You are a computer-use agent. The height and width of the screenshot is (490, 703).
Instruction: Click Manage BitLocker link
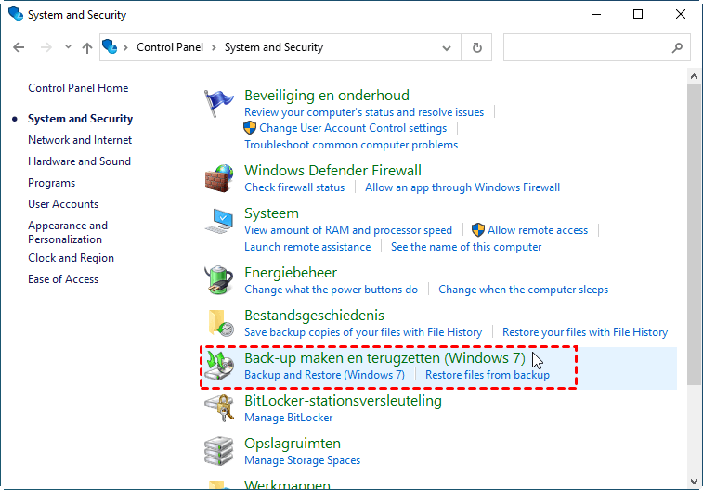(x=288, y=418)
